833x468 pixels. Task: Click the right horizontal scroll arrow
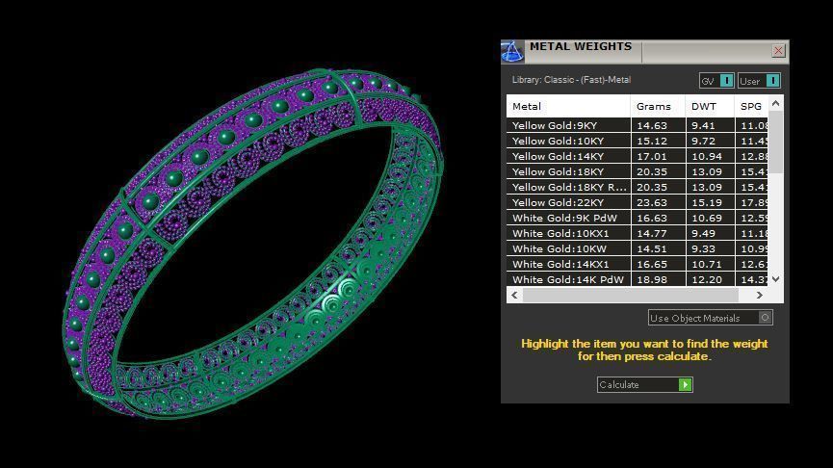[x=759, y=295]
